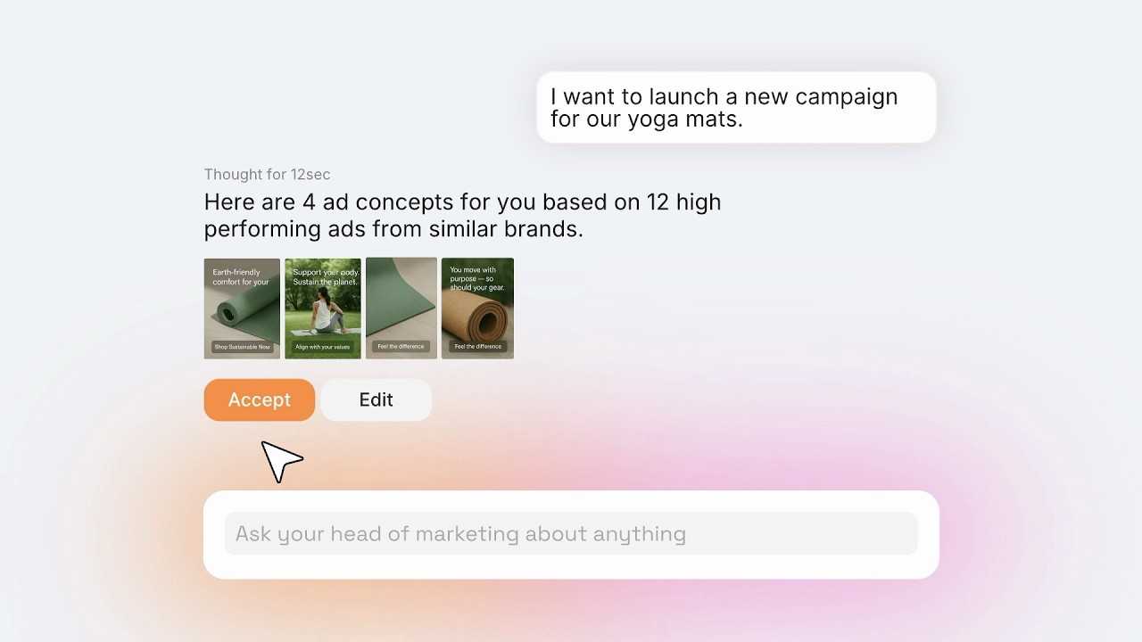Expand the 'Thought for 12sec' reasoning
This screenshot has width=1142, height=642.
(x=267, y=175)
